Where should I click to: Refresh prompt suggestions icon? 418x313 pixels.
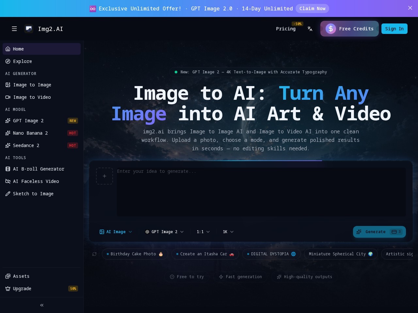pos(94,254)
